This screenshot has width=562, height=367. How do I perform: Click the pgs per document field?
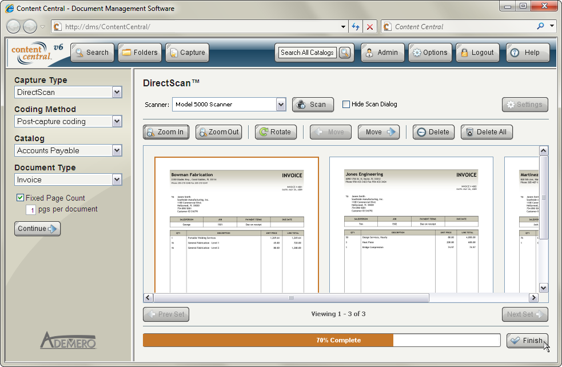[x=31, y=210]
